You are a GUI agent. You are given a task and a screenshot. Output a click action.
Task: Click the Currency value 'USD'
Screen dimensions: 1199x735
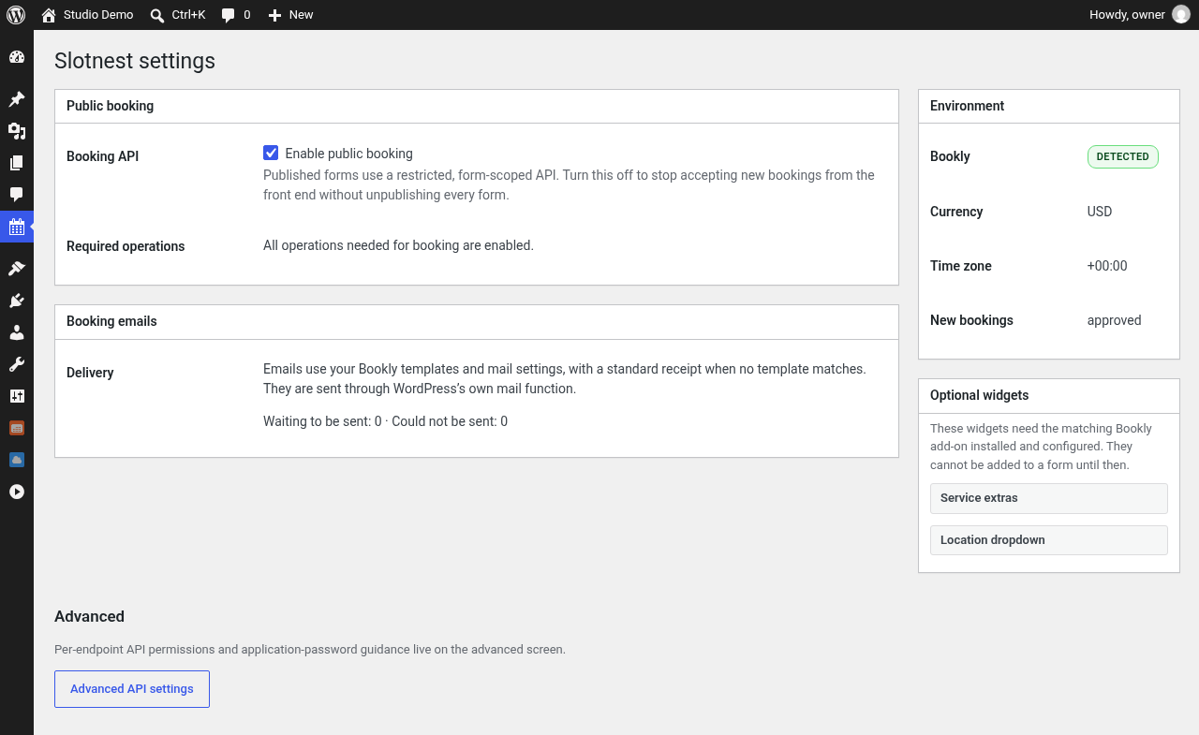1100,212
